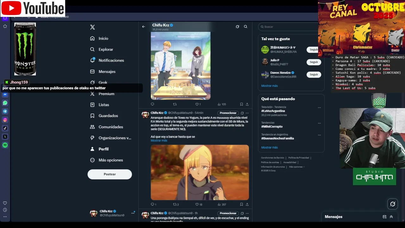View analytics showing 357 views
405x228 pixels.
(x=222, y=205)
